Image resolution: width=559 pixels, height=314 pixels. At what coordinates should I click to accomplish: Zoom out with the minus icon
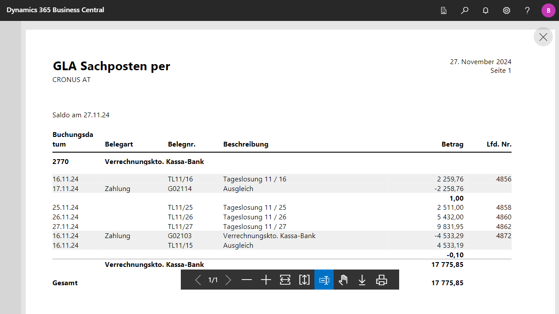click(247, 280)
